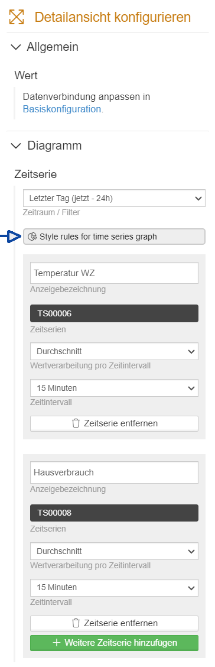This screenshot has height=667, width=215.
Task: Click the expand-arrows icon beside Detailansicht konfigurieren
Action: 17,17
